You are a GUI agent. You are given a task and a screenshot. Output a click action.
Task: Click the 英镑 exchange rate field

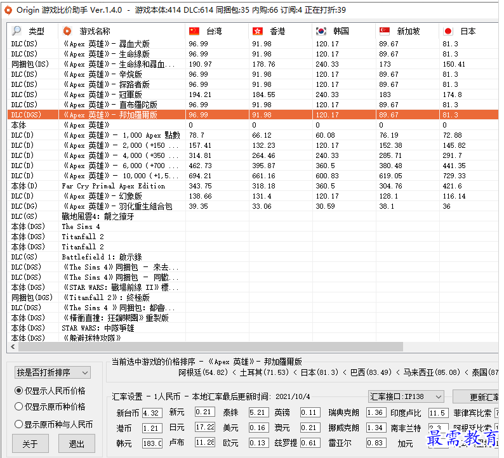[x=310, y=412]
